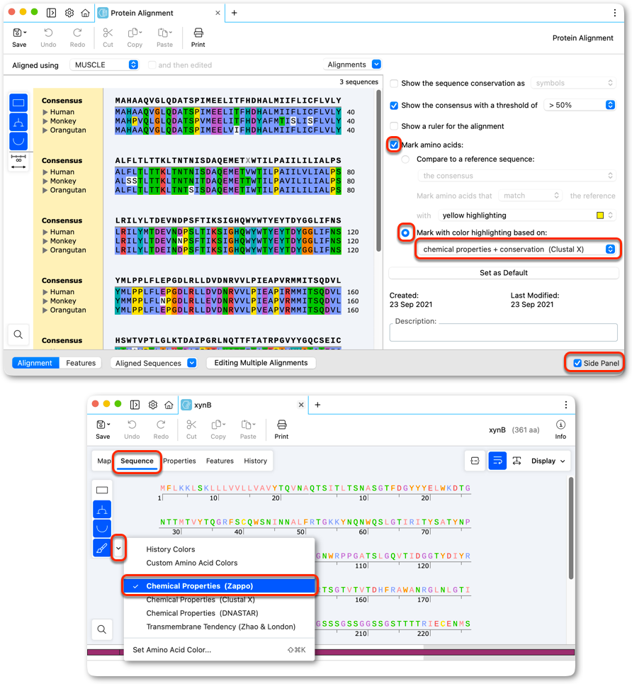Click chevron next to paintbrush tool
The image size is (632, 684).
pos(118,548)
